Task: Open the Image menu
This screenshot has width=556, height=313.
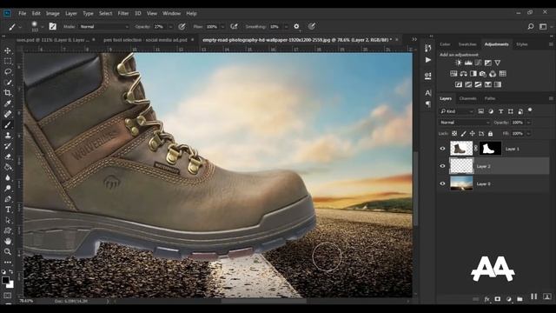Action: pyautogui.click(x=52, y=14)
